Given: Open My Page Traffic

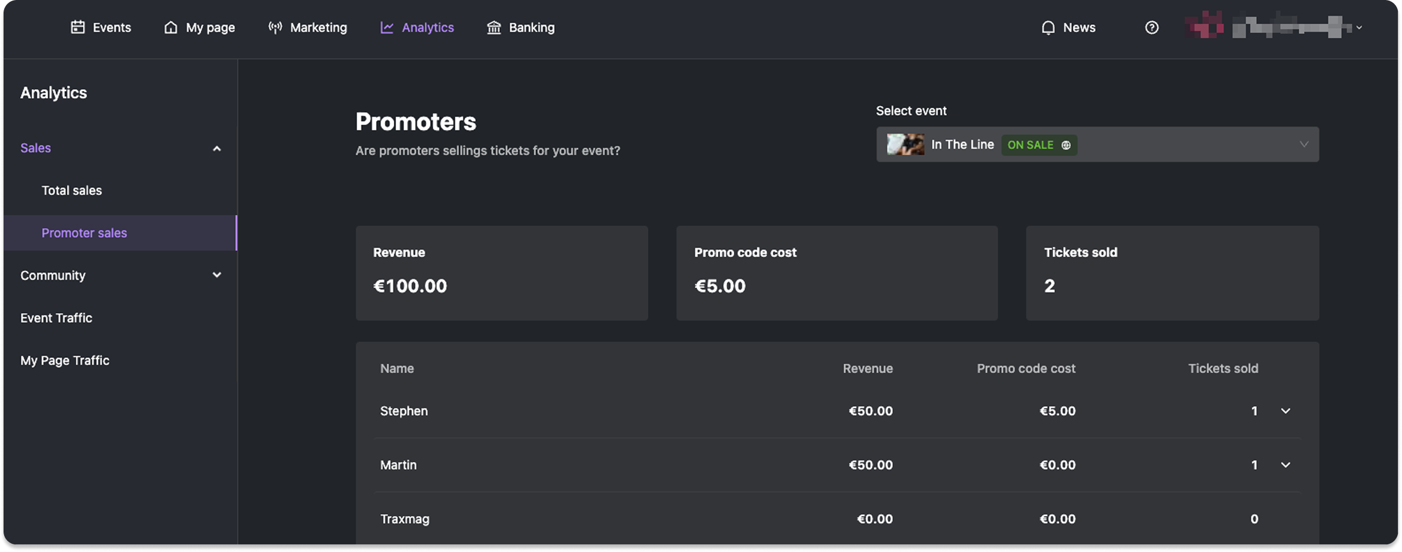Looking at the screenshot, I should point(65,360).
